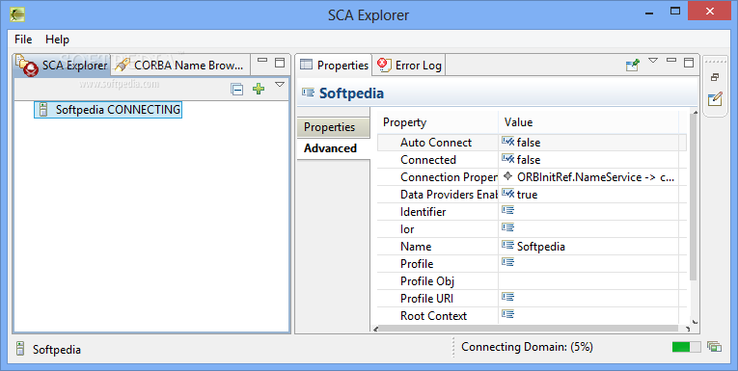Image resolution: width=738 pixels, height=371 pixels.
Task: Click the properties table vertical scrollbar
Action: (693, 198)
